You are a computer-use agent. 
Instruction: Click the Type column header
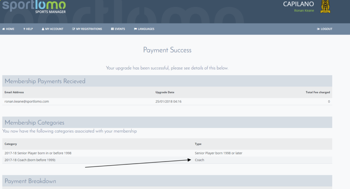pyautogui.click(x=198, y=144)
